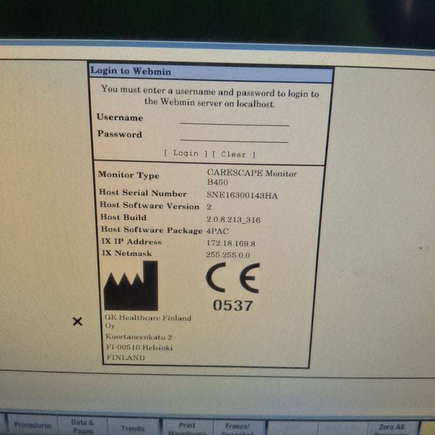Select the Trends key
Image resolution: width=435 pixels, height=435 pixels.
(x=132, y=428)
